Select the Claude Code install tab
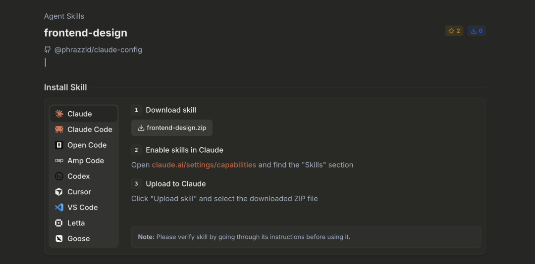Image resolution: width=535 pixels, height=264 pixels. [x=90, y=130]
